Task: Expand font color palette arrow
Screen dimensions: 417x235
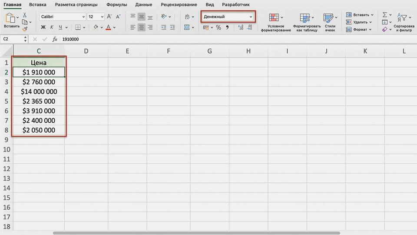Action: coord(114,27)
